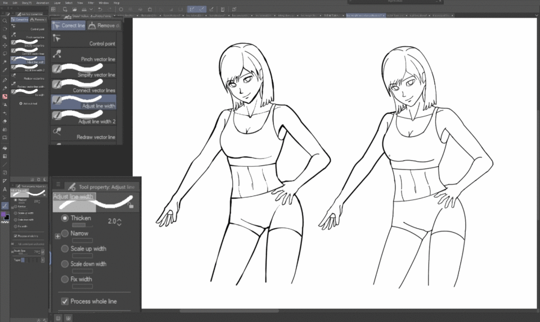Click Add sub tool button
The image size is (540, 322).
click(x=28, y=103)
